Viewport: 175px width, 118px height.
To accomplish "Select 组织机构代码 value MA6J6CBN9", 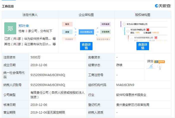I will 125,85.
